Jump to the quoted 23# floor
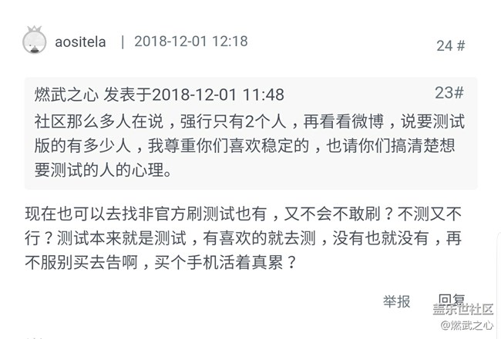This screenshot has width=501, height=339. point(449,93)
